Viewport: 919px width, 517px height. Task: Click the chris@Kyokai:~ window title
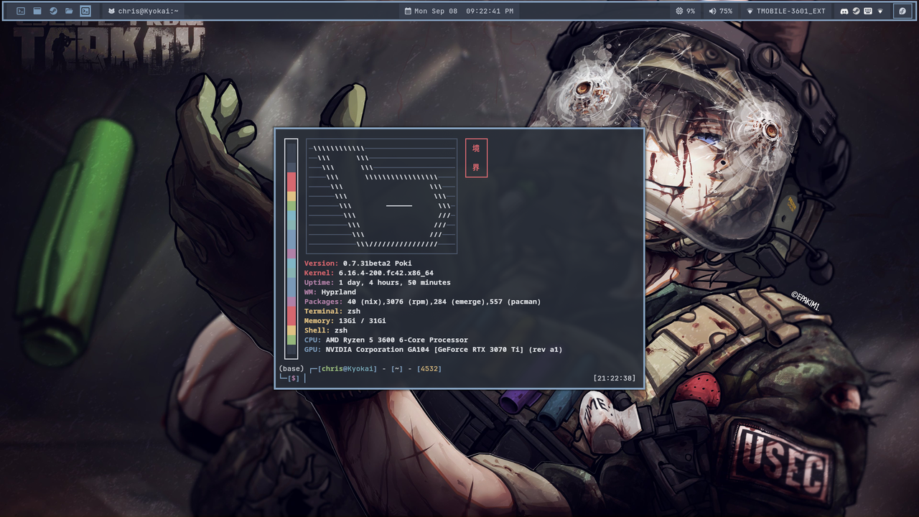coord(149,11)
